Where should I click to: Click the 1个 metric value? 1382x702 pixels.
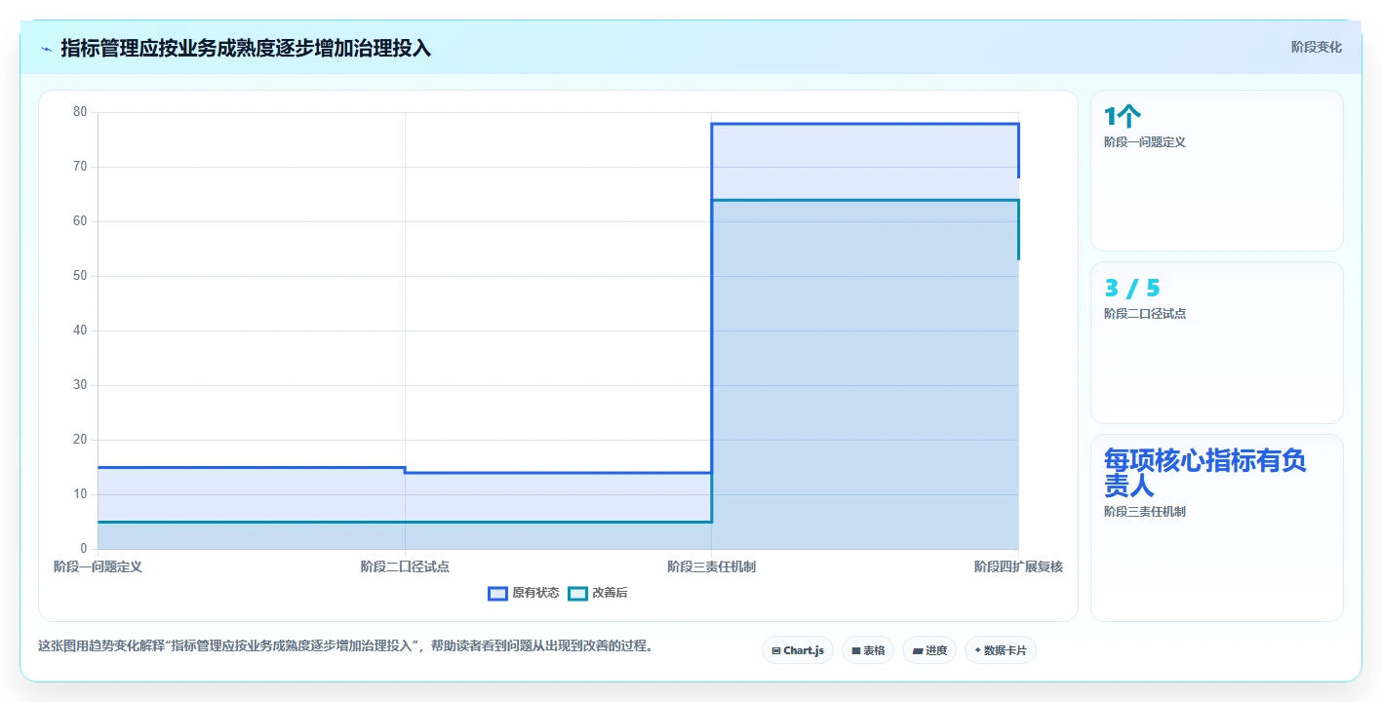[1123, 117]
